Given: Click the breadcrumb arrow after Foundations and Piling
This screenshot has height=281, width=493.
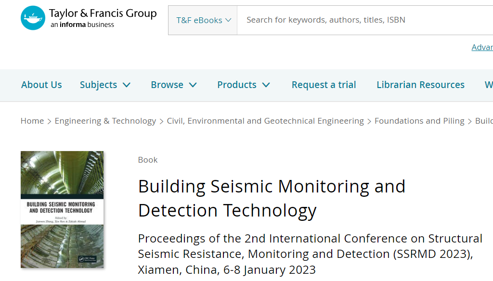Looking at the screenshot, I should (x=470, y=121).
